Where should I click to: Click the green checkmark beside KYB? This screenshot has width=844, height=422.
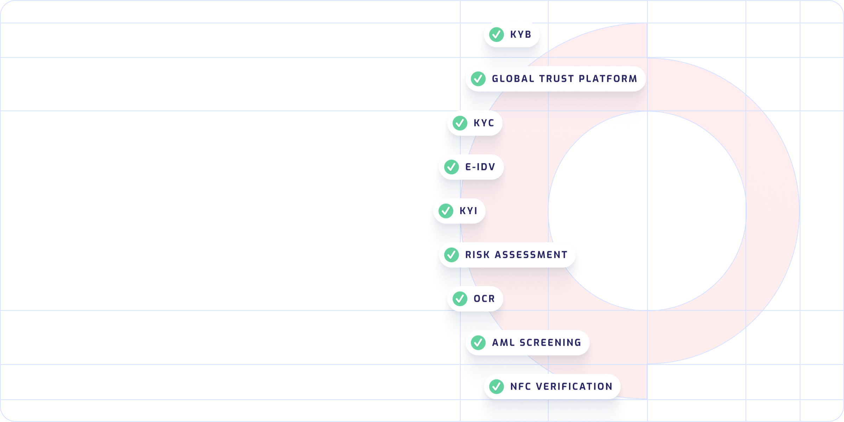click(x=497, y=34)
